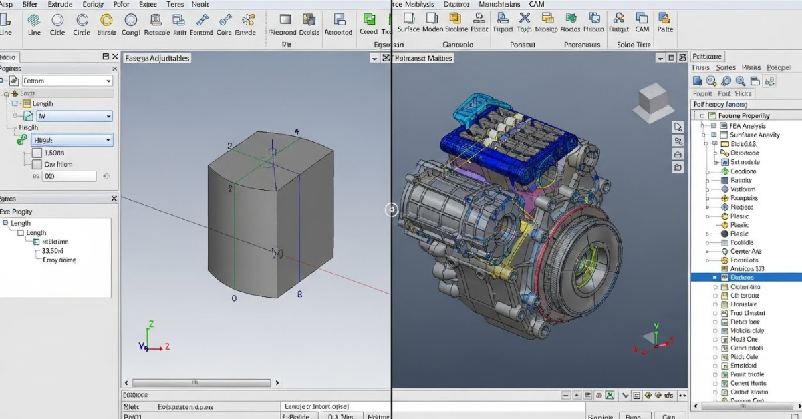Click the Rieorond toolbar icon

tap(286, 21)
